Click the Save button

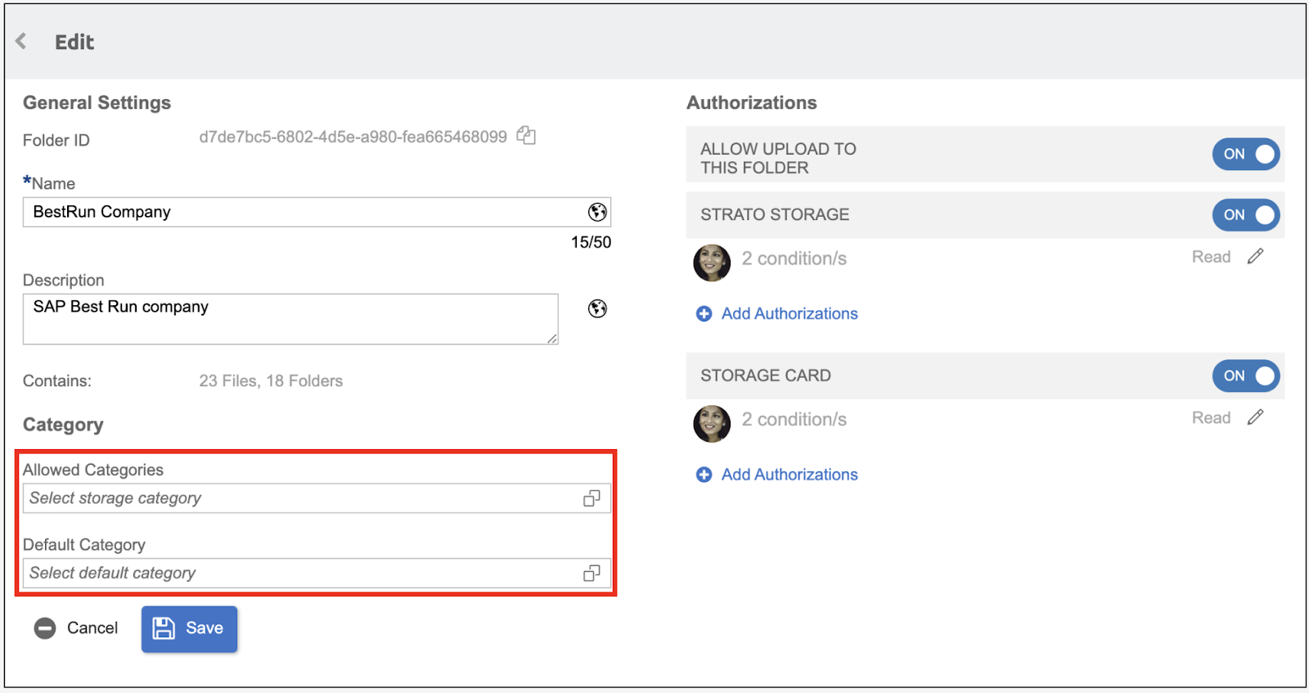pos(189,628)
